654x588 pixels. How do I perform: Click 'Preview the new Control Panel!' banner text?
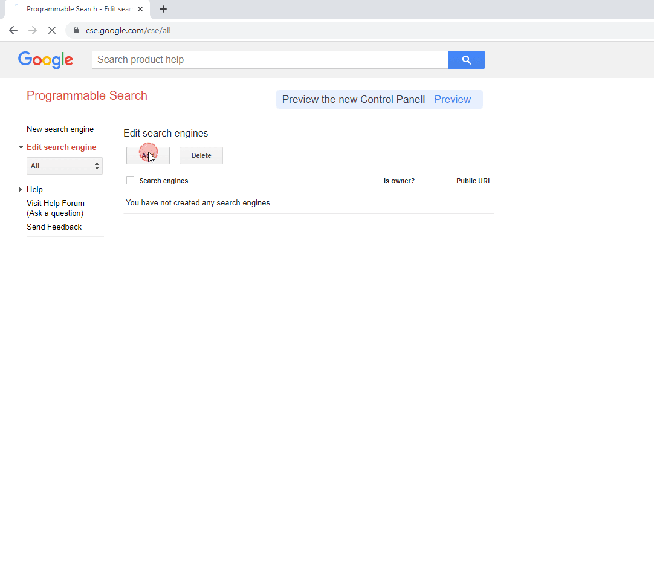pyautogui.click(x=354, y=99)
